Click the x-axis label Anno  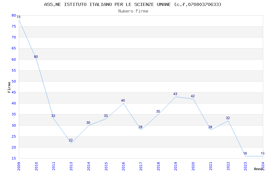[258, 169]
